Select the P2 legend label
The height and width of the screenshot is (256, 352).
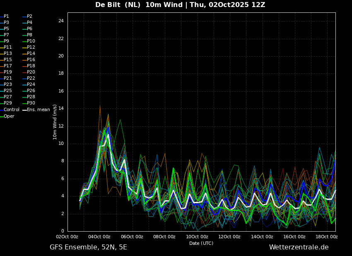[29, 17]
